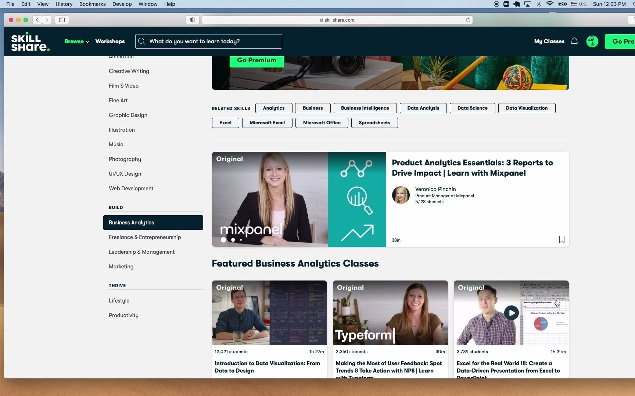This screenshot has width=635, height=396.
Task: Select Business Analytics in the sidebar
Action: click(x=153, y=223)
